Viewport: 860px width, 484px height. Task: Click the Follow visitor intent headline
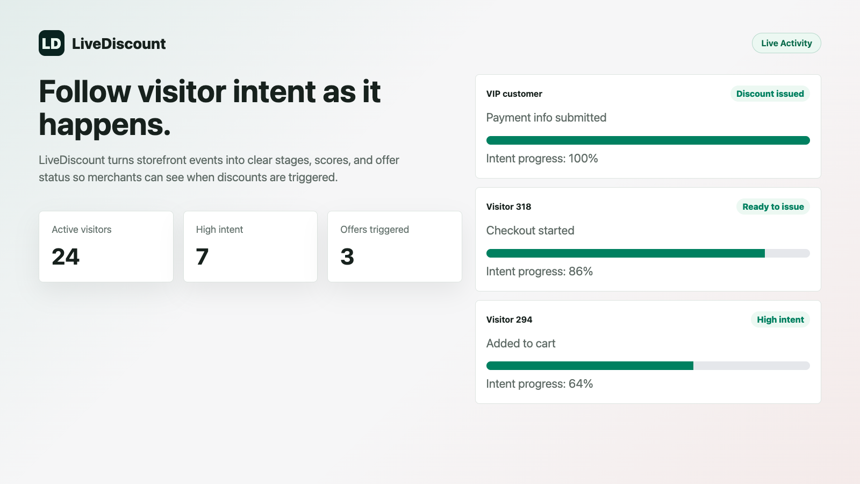pos(210,108)
